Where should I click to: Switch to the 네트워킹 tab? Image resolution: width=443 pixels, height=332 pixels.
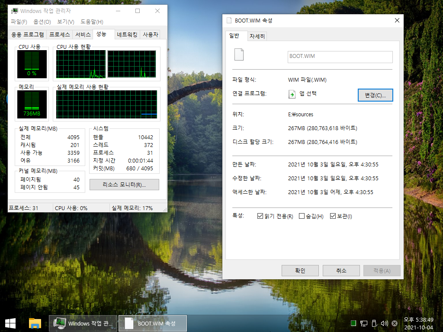pyautogui.click(x=127, y=35)
